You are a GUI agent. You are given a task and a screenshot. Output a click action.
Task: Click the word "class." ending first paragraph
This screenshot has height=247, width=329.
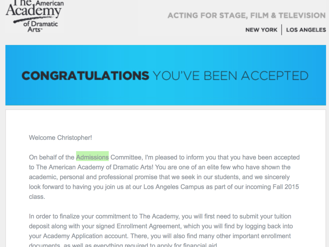[x=37, y=197]
